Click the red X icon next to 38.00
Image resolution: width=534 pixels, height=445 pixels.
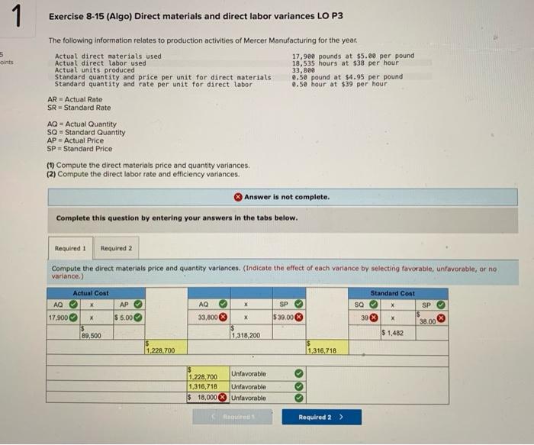pyautogui.click(x=441, y=318)
